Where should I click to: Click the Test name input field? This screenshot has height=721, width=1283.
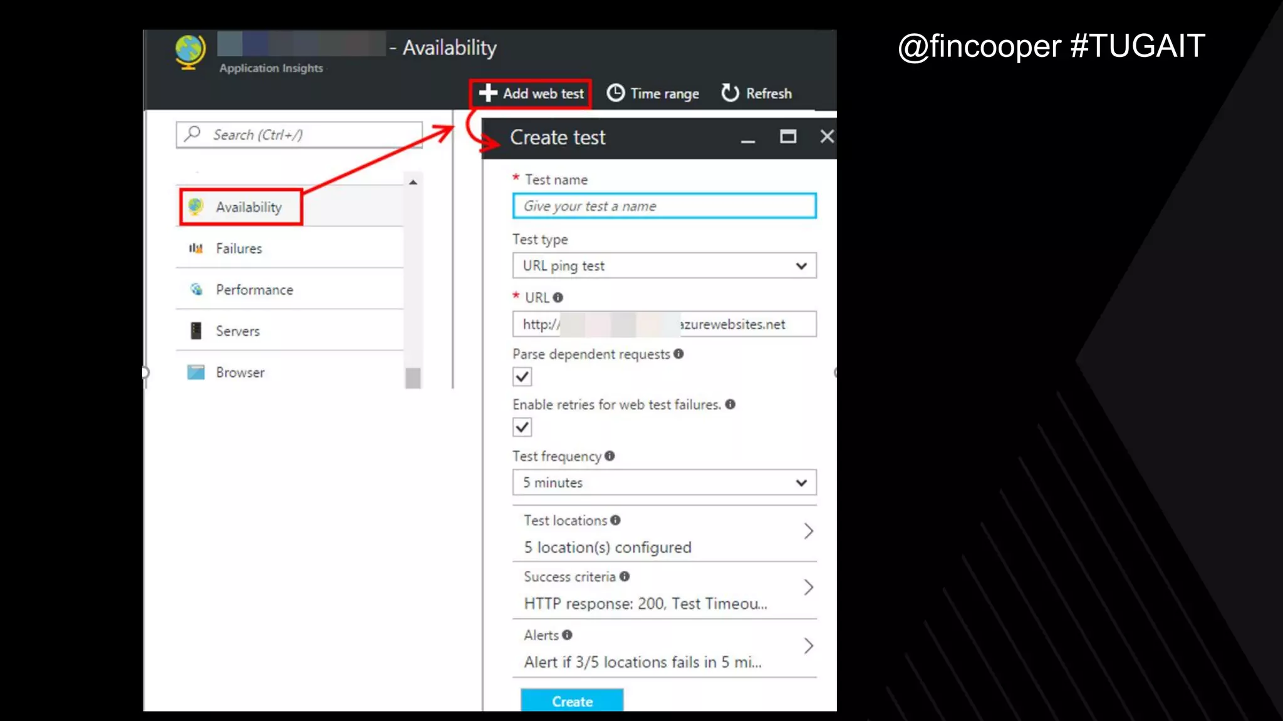pos(664,206)
